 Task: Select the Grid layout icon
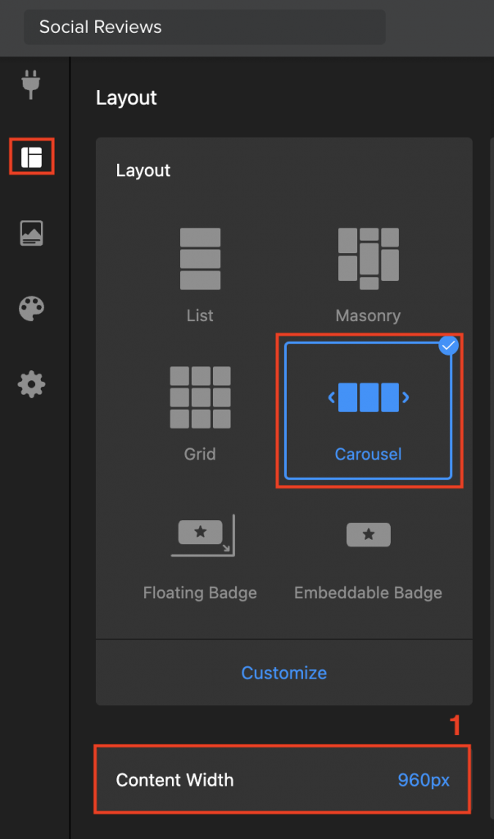pyautogui.click(x=200, y=397)
